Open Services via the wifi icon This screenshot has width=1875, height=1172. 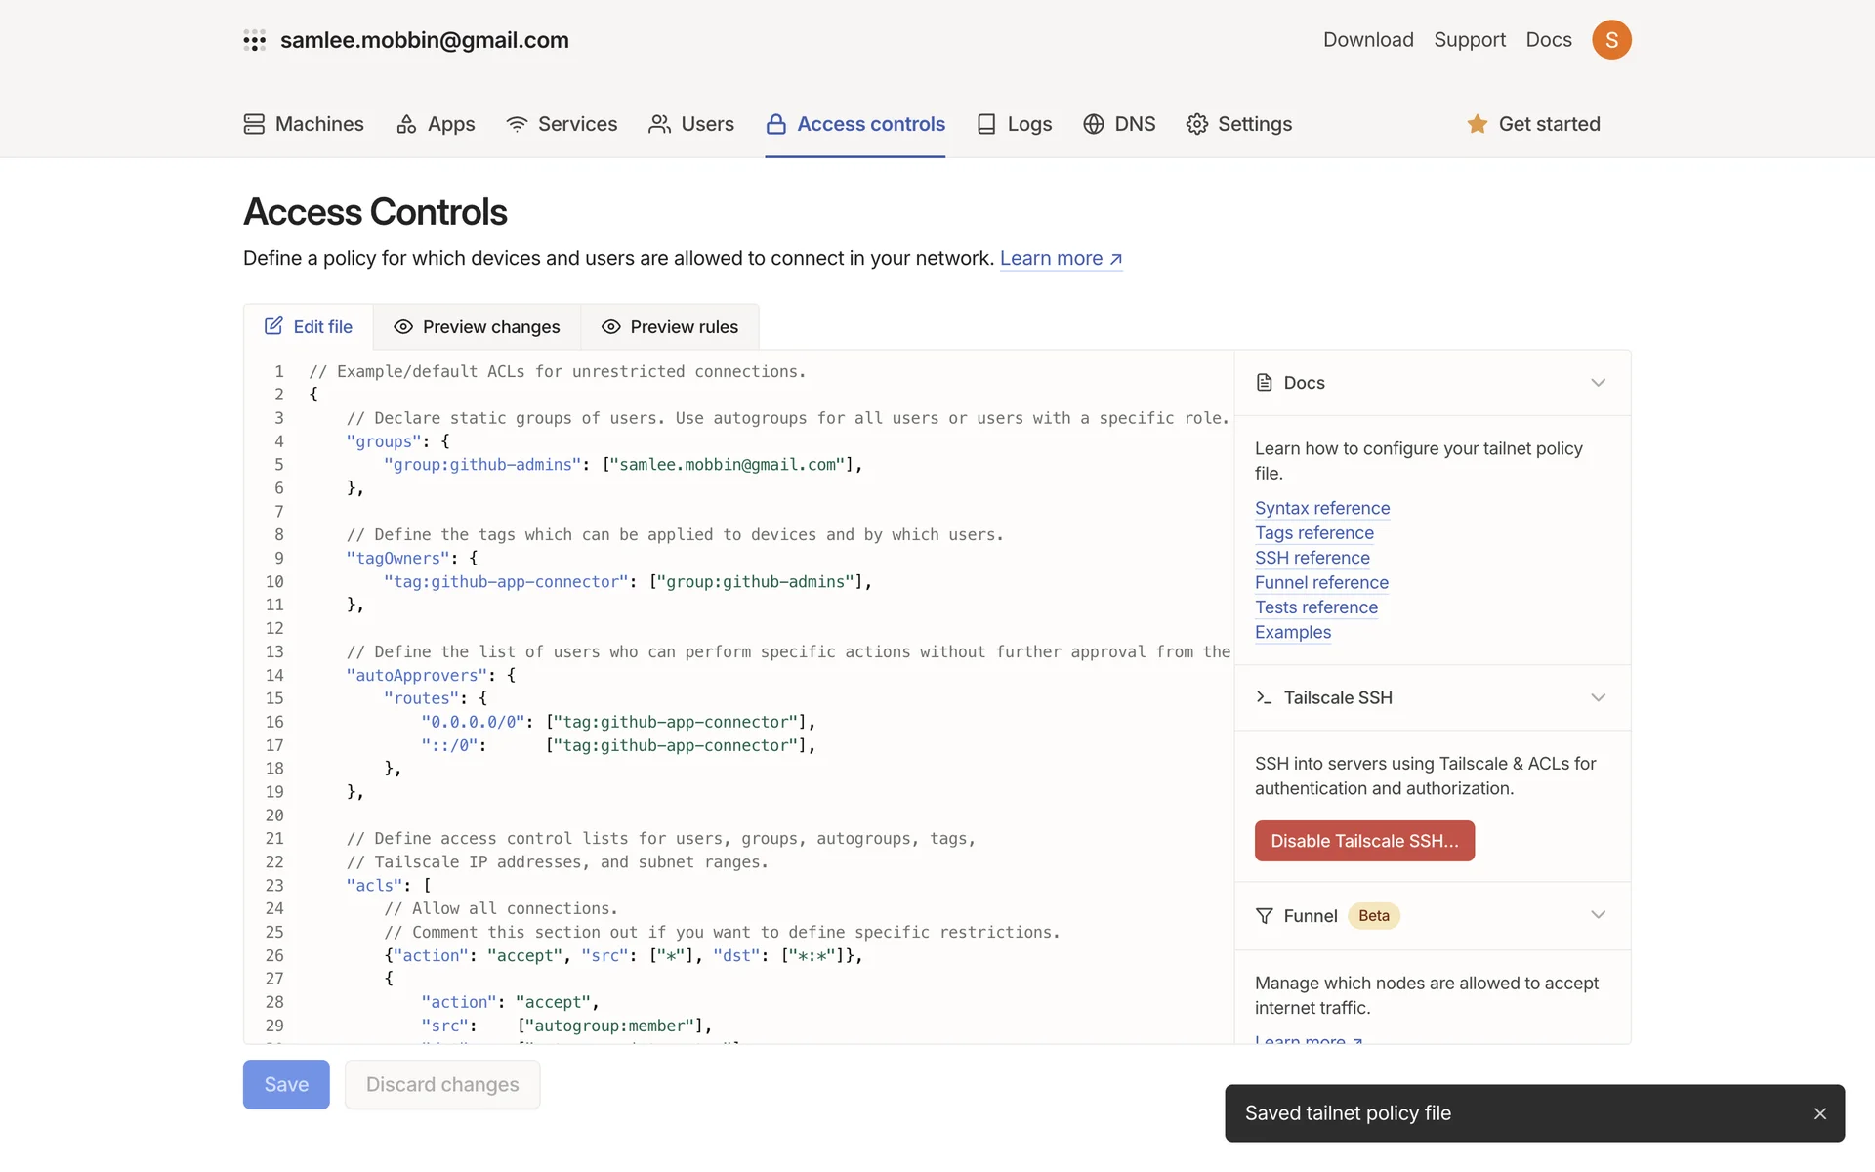517,124
